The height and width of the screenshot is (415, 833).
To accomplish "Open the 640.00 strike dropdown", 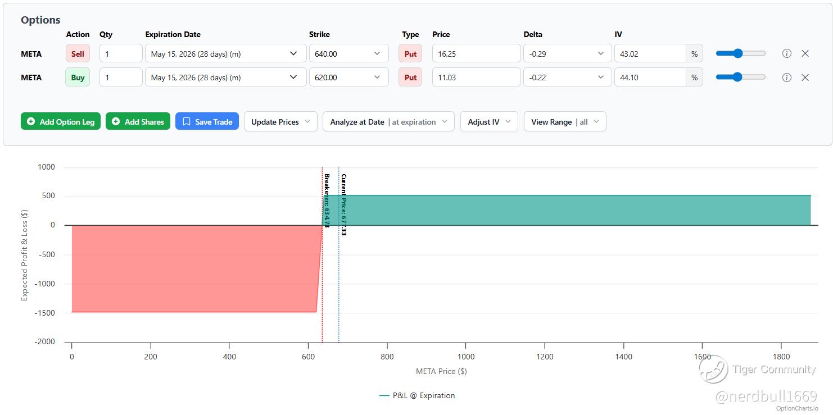I will (348, 54).
